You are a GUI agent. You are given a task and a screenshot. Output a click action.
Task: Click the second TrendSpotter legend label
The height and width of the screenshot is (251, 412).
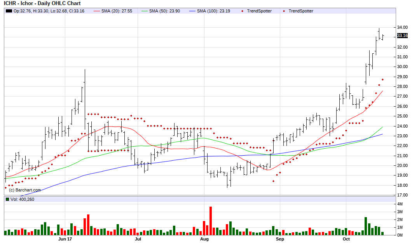click(301, 11)
